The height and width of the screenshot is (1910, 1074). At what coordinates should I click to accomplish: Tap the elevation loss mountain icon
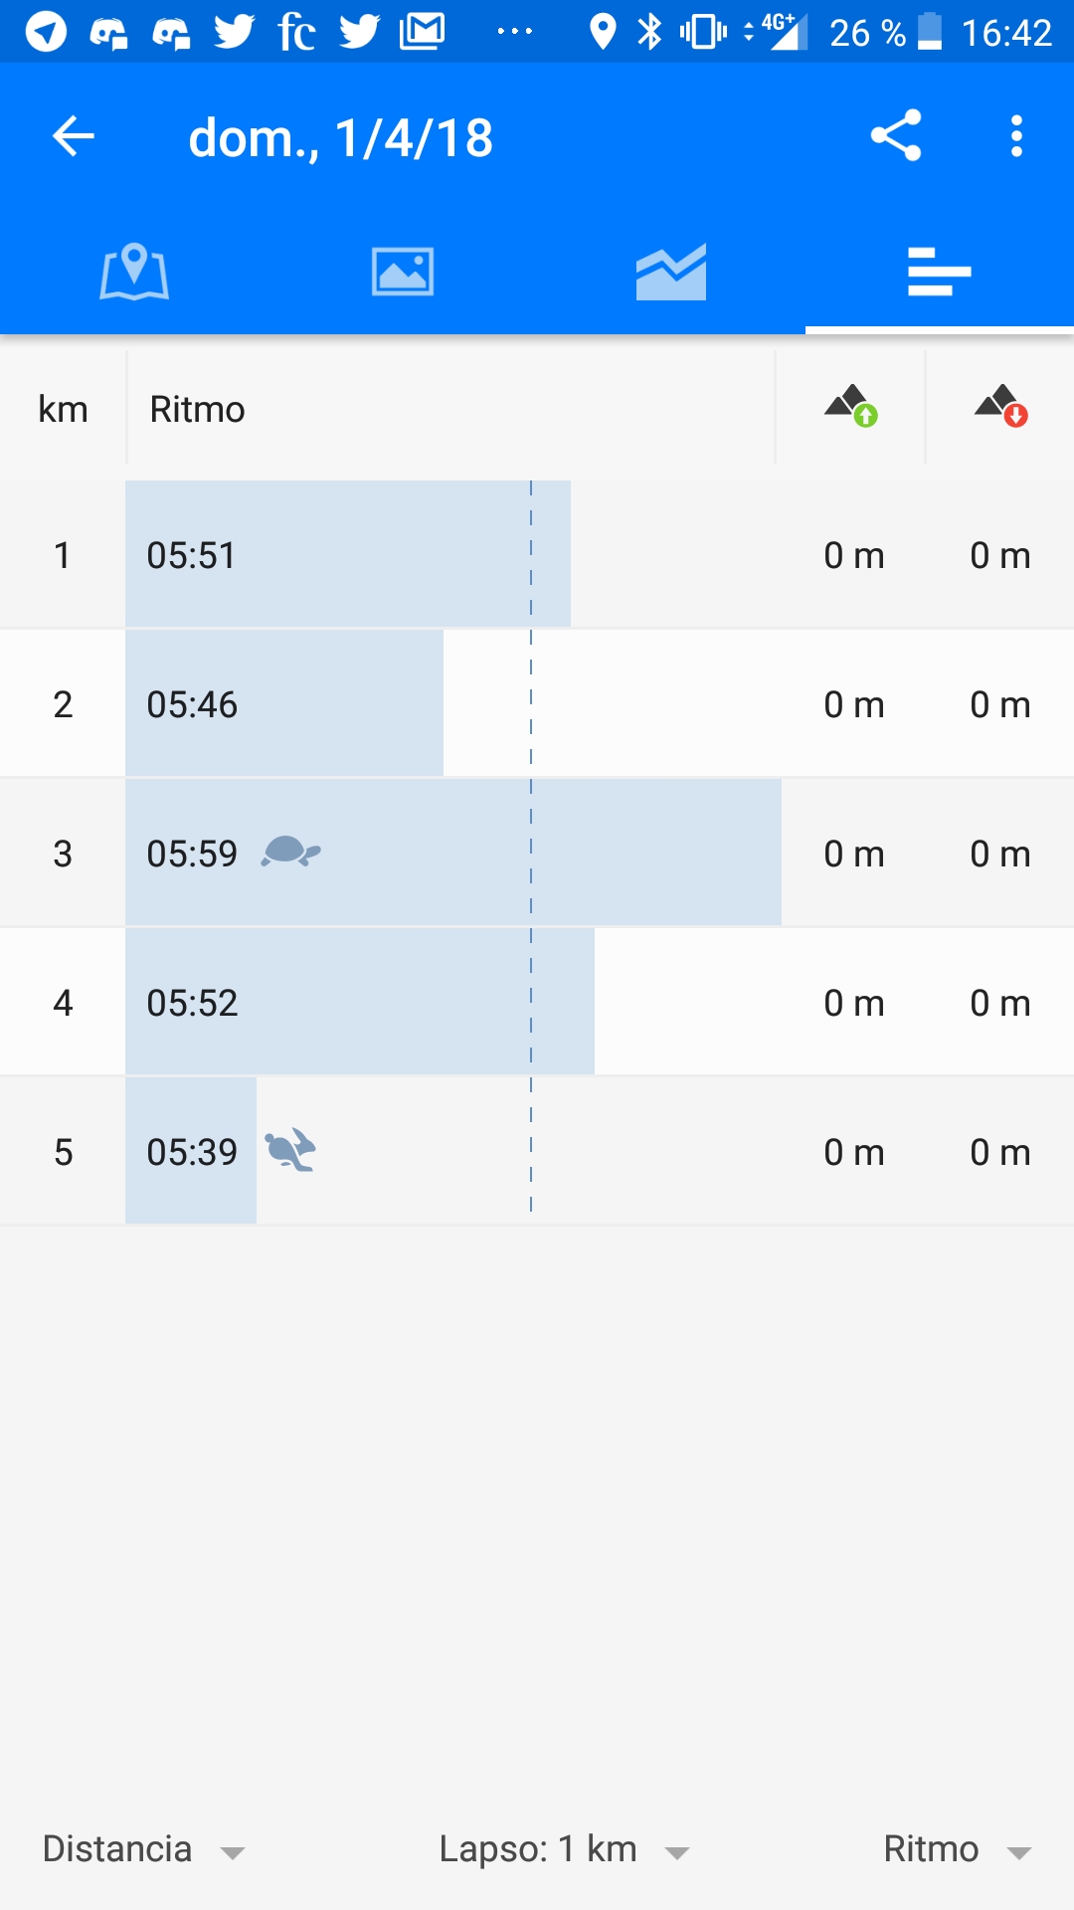point(1001,406)
